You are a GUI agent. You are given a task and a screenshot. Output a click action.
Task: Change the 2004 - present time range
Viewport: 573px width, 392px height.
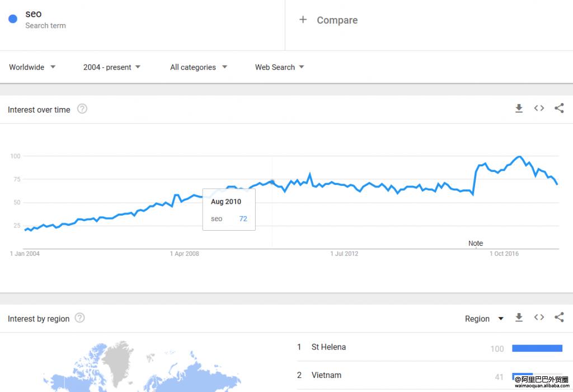click(x=112, y=67)
